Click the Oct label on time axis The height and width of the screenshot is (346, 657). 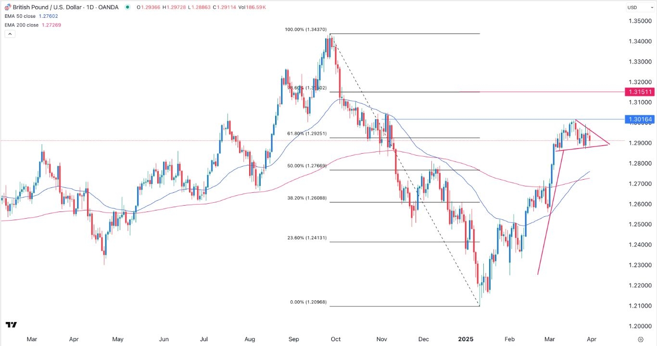[336, 339]
